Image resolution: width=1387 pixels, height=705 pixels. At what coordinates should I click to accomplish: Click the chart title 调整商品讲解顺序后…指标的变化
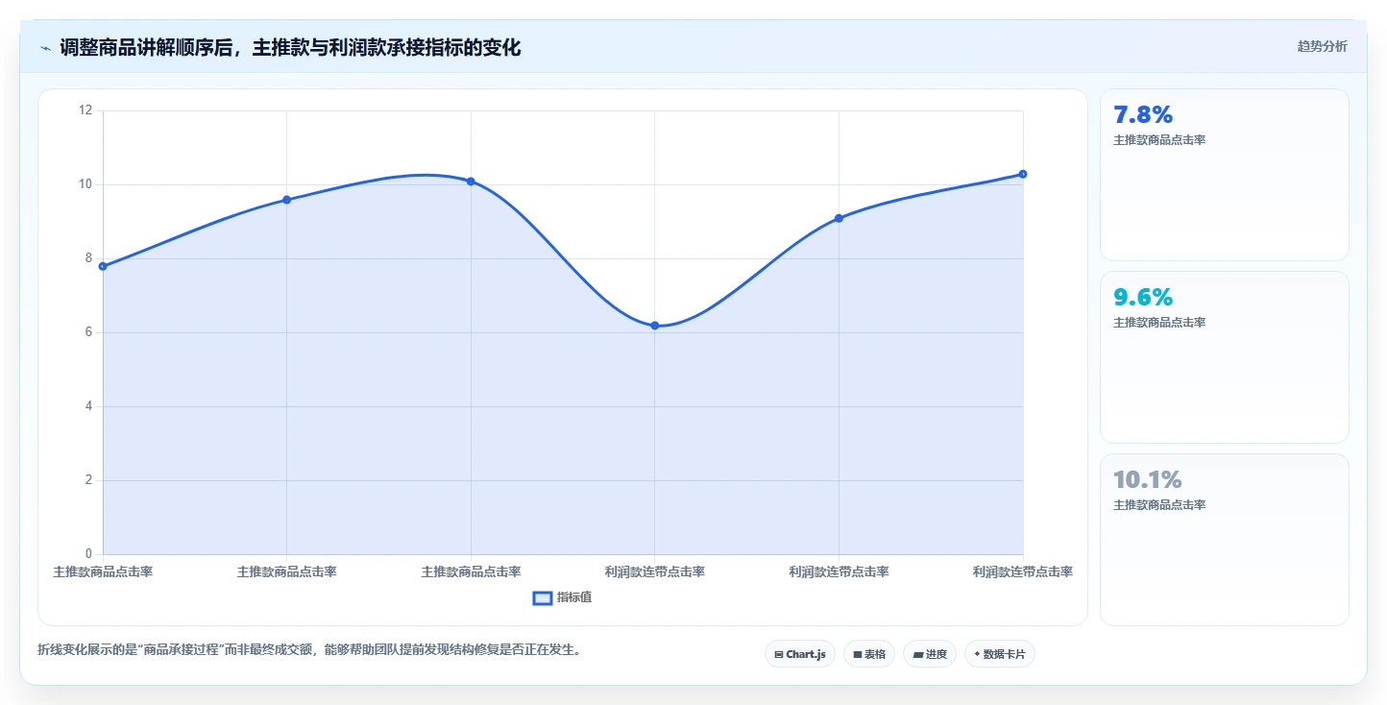pos(290,47)
